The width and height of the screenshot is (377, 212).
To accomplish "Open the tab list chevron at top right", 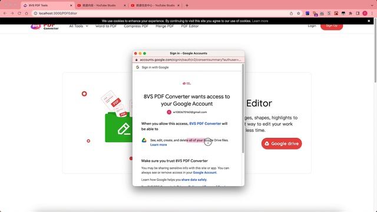I will click(372, 5).
